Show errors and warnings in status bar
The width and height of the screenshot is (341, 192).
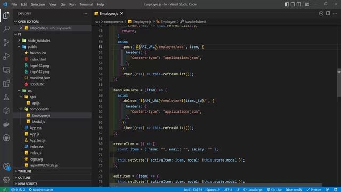(x=18, y=190)
